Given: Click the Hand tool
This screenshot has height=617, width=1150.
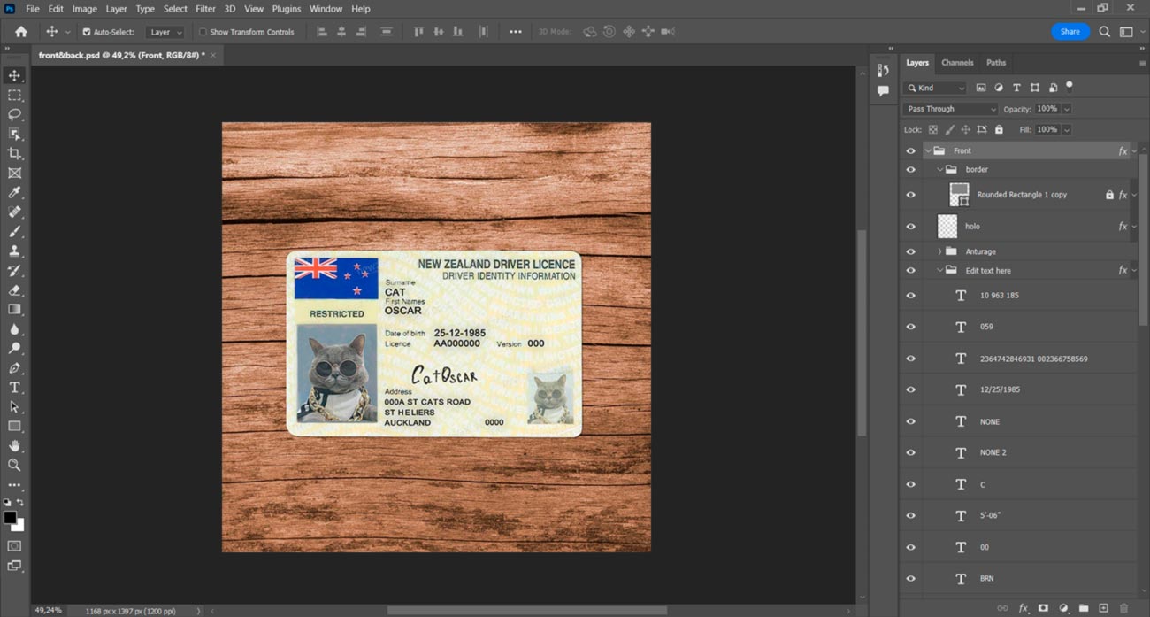Looking at the screenshot, I should click(14, 446).
